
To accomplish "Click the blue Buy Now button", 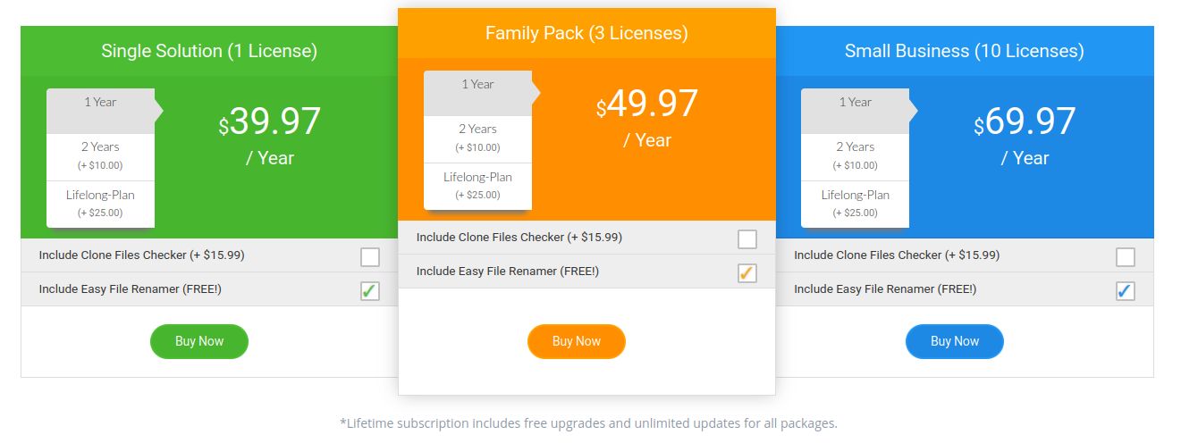I will click(955, 341).
